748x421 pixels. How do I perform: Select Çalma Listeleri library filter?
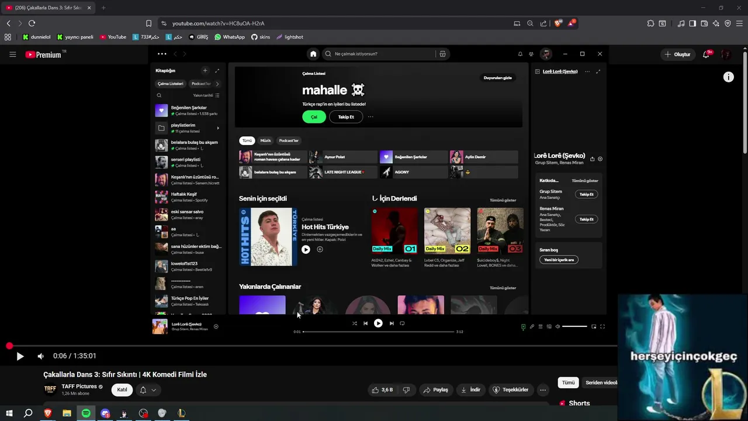click(x=171, y=84)
